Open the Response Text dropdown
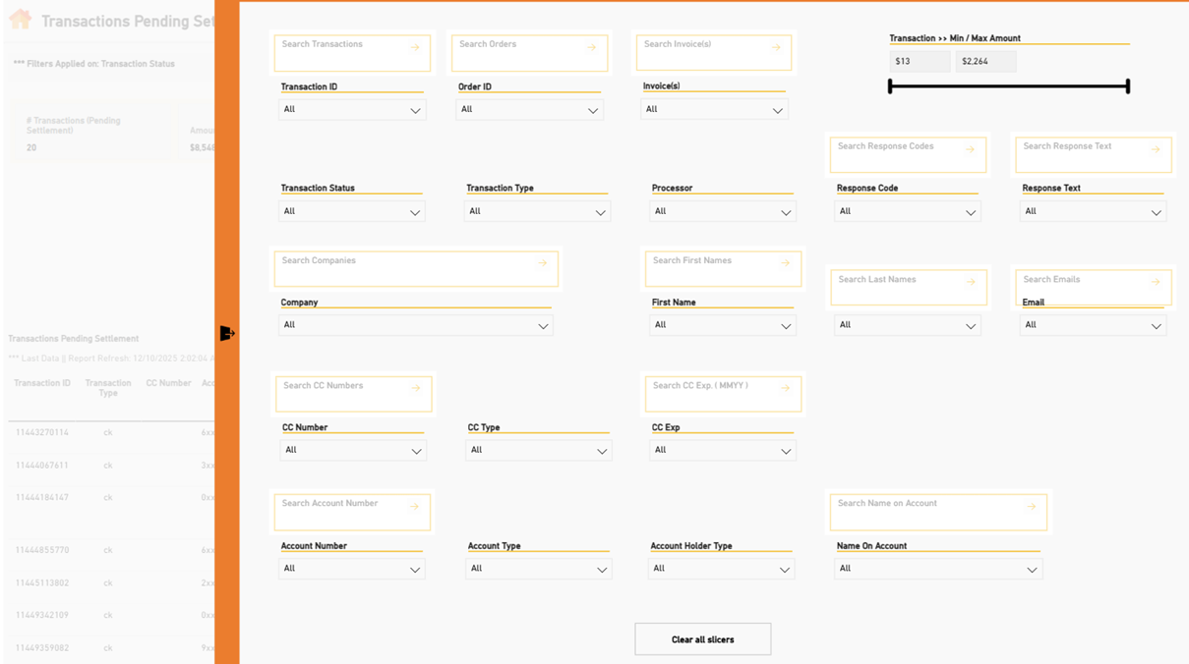 [1093, 211]
